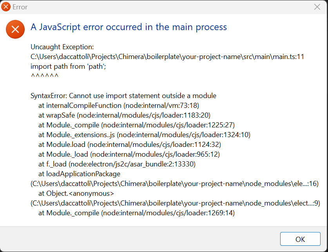Click the Error title bar text
Image resolution: width=328 pixels, height=252 pixels.
[20, 7]
